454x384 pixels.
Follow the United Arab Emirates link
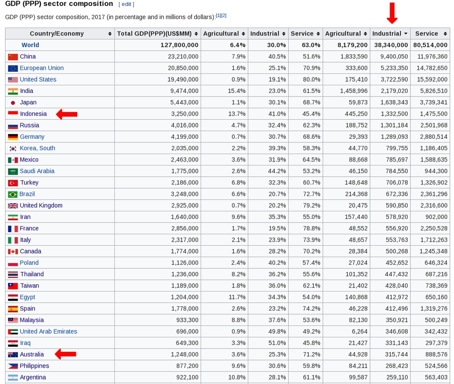(x=48, y=331)
